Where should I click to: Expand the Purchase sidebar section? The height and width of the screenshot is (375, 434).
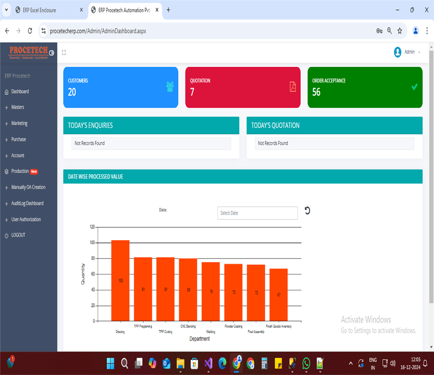[x=19, y=139]
